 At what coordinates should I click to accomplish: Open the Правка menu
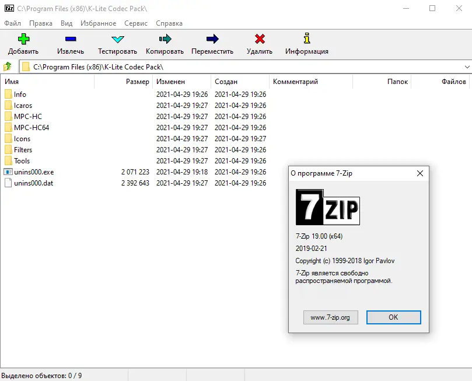pyautogui.click(x=41, y=23)
